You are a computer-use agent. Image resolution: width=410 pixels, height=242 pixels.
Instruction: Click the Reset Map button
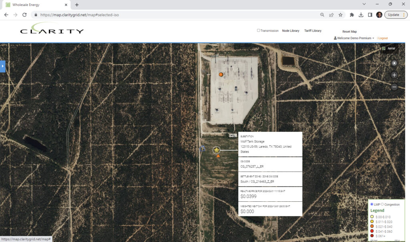coord(350,32)
